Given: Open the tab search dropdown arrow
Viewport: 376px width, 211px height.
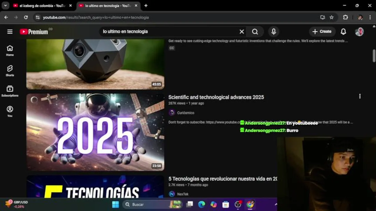Looking at the screenshot, I should 5,6.
